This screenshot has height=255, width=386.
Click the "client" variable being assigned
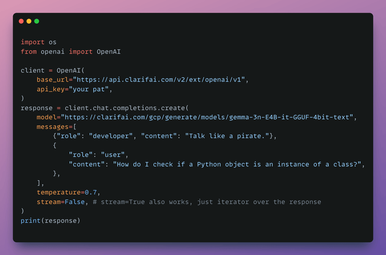pyautogui.click(x=33, y=71)
